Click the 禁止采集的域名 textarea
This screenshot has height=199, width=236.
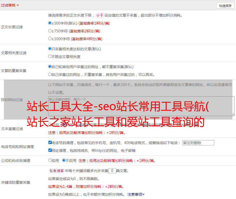pos(141,106)
